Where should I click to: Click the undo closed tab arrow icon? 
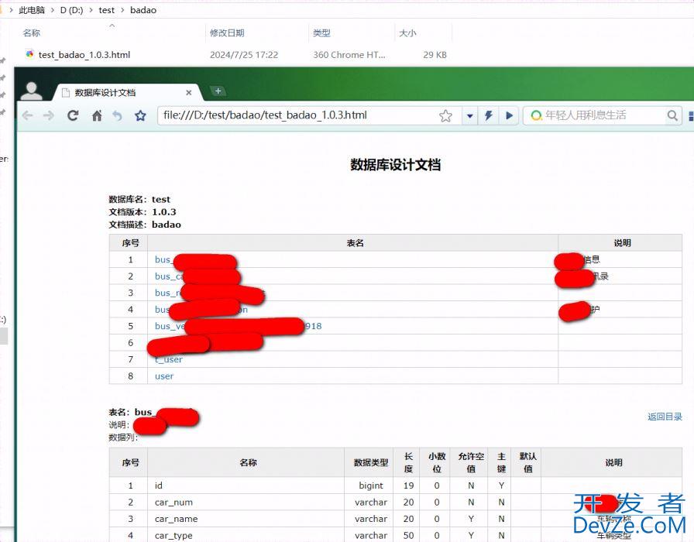tap(118, 115)
